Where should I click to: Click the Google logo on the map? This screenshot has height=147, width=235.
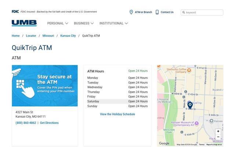pyautogui.click(x=164, y=143)
